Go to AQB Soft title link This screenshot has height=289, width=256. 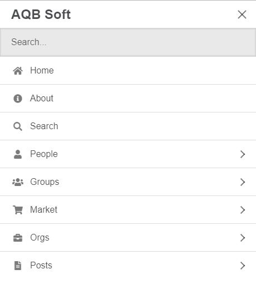point(41,14)
